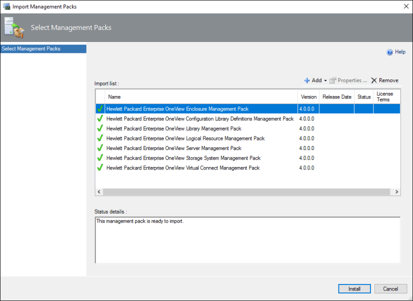Click the green check beside Server Management Pack
Image resolution: width=413 pixels, height=301 pixels.
100,148
